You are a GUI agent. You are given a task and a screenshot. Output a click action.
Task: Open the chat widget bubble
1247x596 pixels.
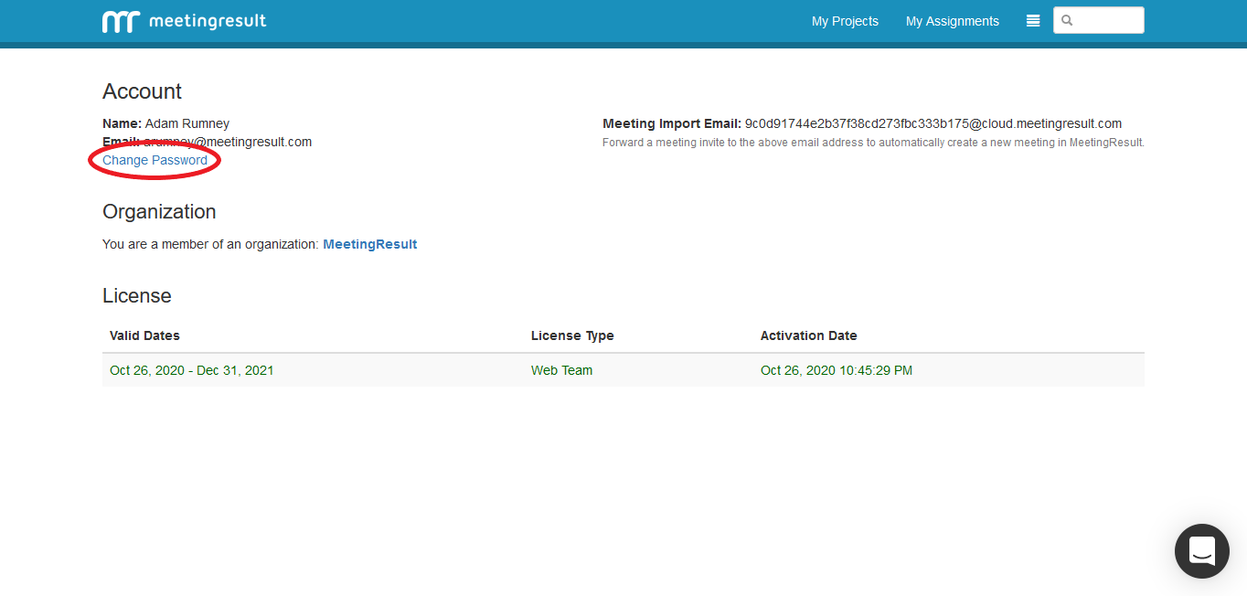click(x=1201, y=551)
